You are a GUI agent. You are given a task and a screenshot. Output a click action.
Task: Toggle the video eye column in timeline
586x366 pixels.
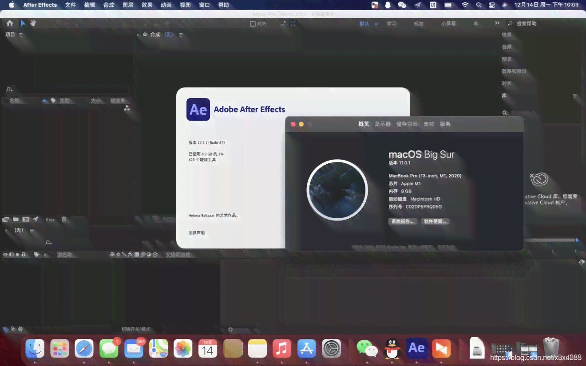(5, 255)
